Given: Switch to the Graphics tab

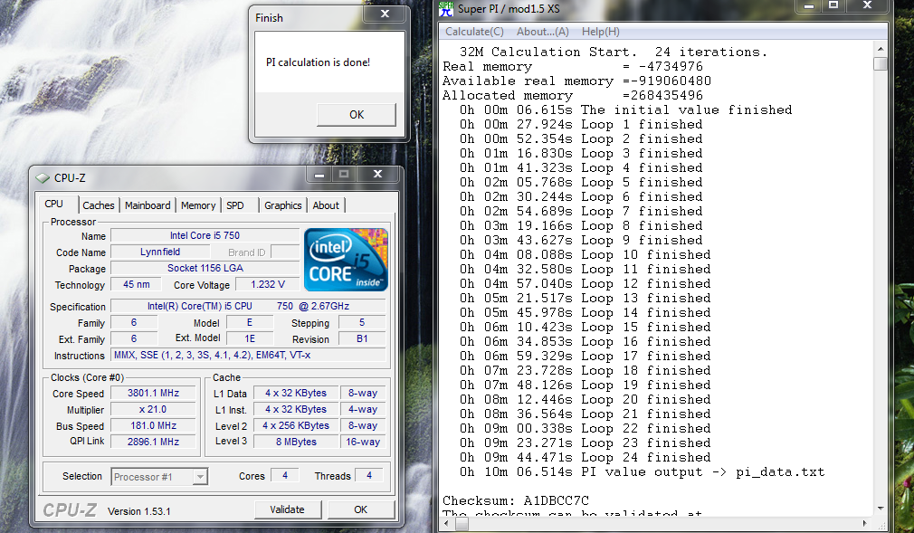Looking at the screenshot, I should pos(282,205).
